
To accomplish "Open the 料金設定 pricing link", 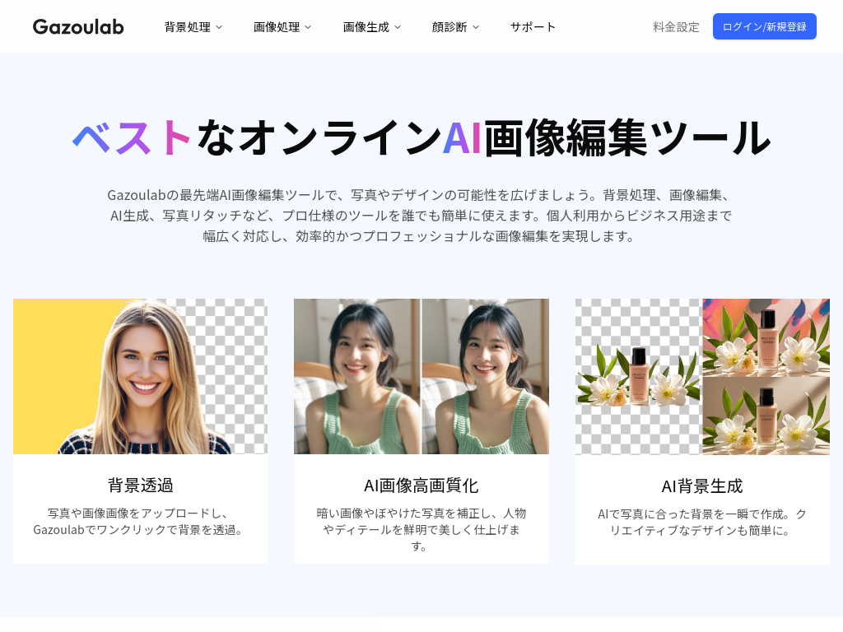I will tap(676, 26).
